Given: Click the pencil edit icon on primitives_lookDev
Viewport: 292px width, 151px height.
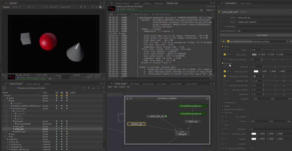Looking at the screenshot, I should pyautogui.click(x=131, y=98).
